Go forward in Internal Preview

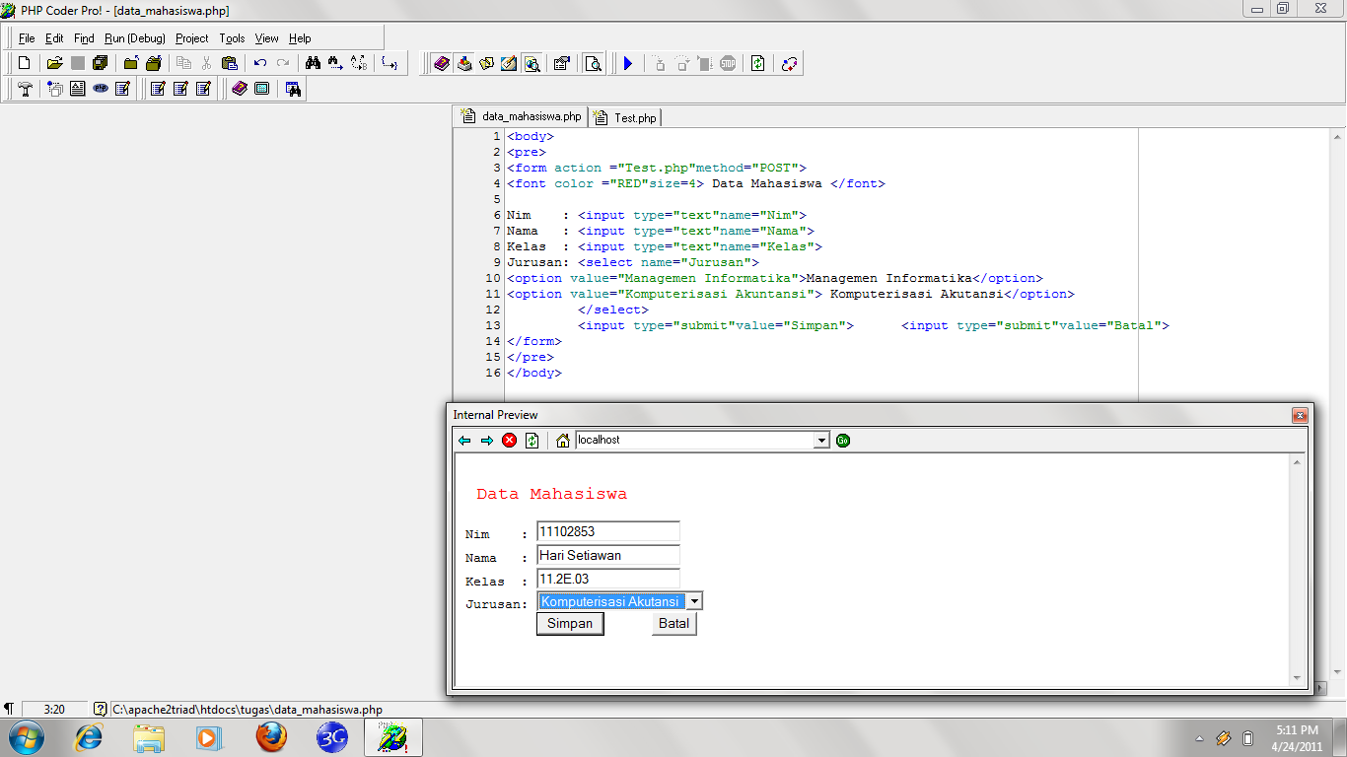(487, 441)
